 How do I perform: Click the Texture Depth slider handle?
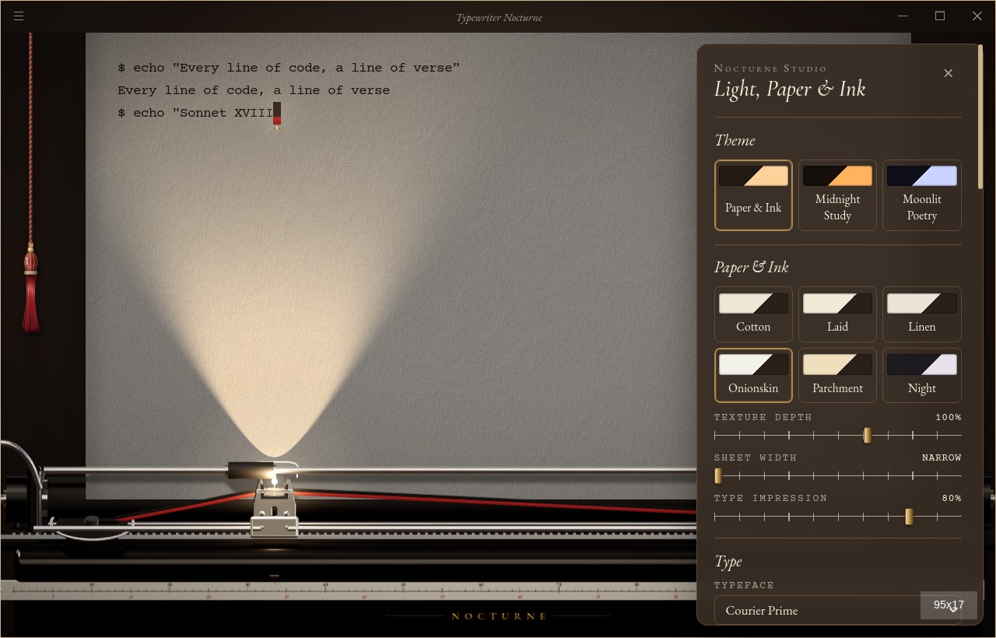click(867, 436)
